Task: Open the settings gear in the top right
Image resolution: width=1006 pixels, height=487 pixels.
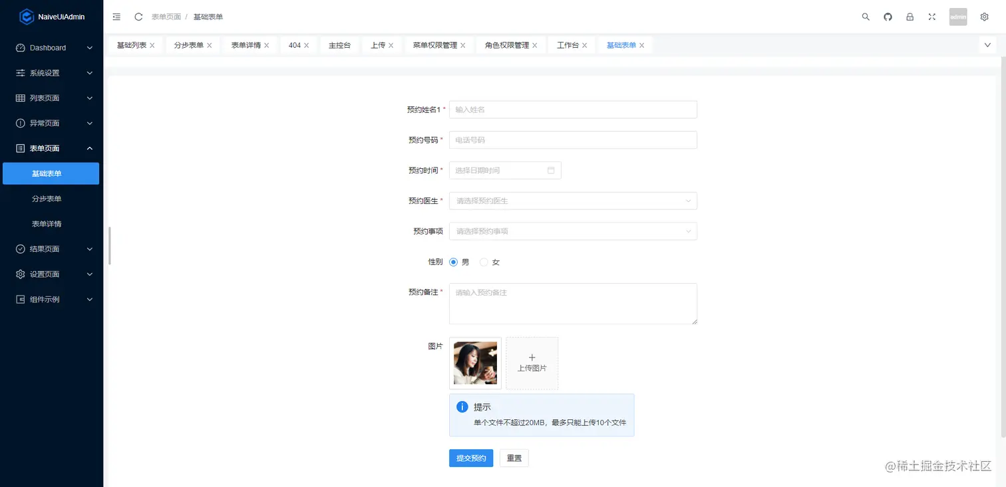Action: tap(984, 17)
